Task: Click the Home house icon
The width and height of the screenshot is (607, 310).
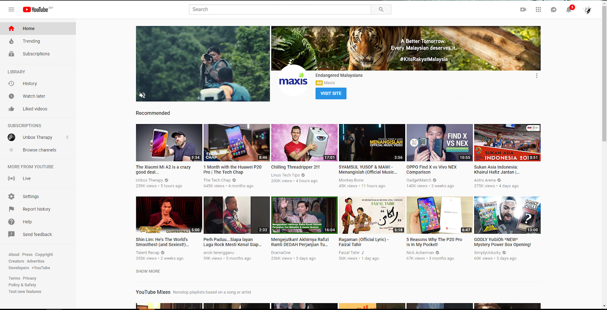Action: click(11, 28)
